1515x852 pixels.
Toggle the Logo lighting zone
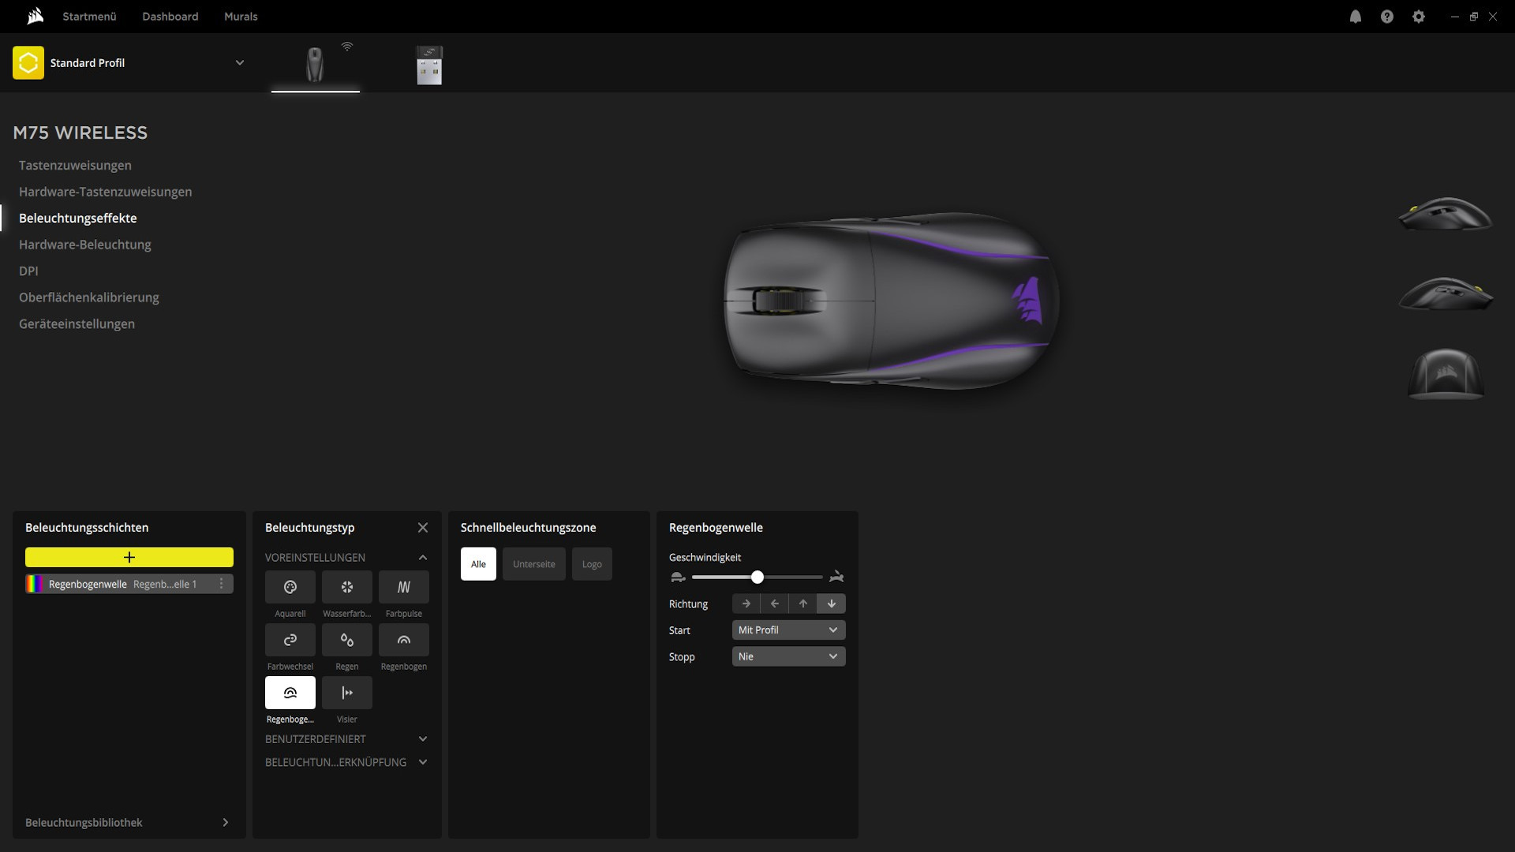click(592, 564)
